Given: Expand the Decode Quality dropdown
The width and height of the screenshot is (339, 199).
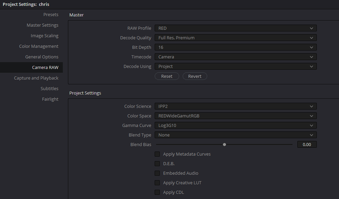Looking at the screenshot, I should click(236, 38).
